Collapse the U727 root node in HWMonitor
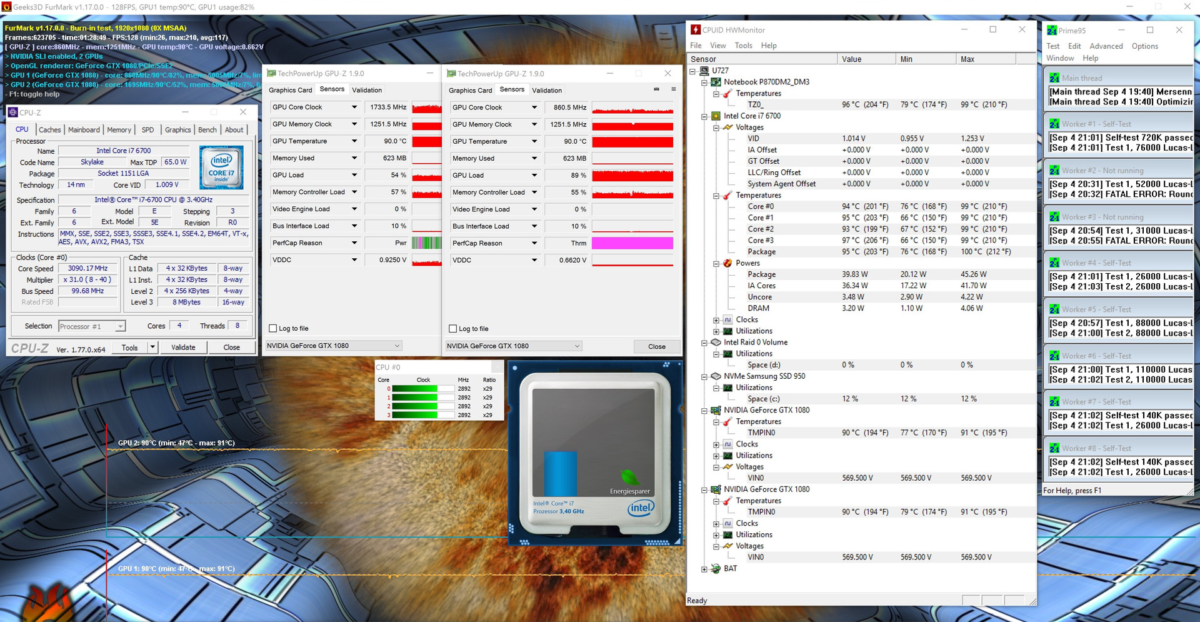 point(692,71)
